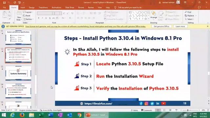Open the font name combo box
The height and width of the screenshot is (118, 210).
coord(46,13)
